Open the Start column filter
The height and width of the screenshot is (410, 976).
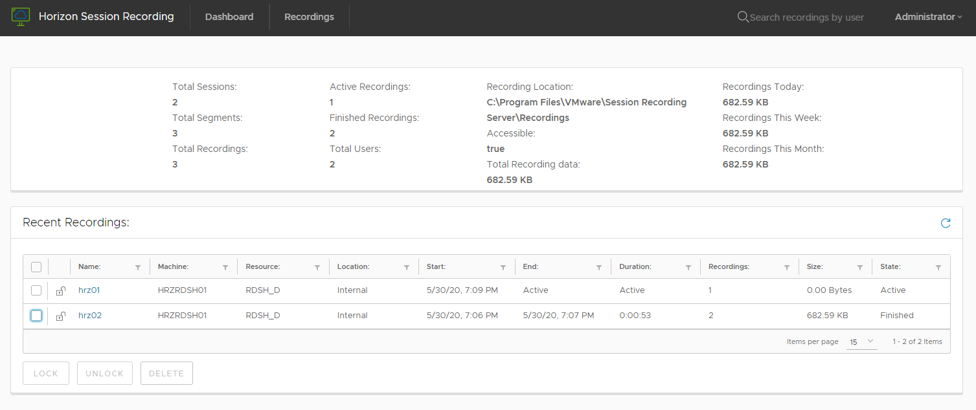pyautogui.click(x=503, y=267)
